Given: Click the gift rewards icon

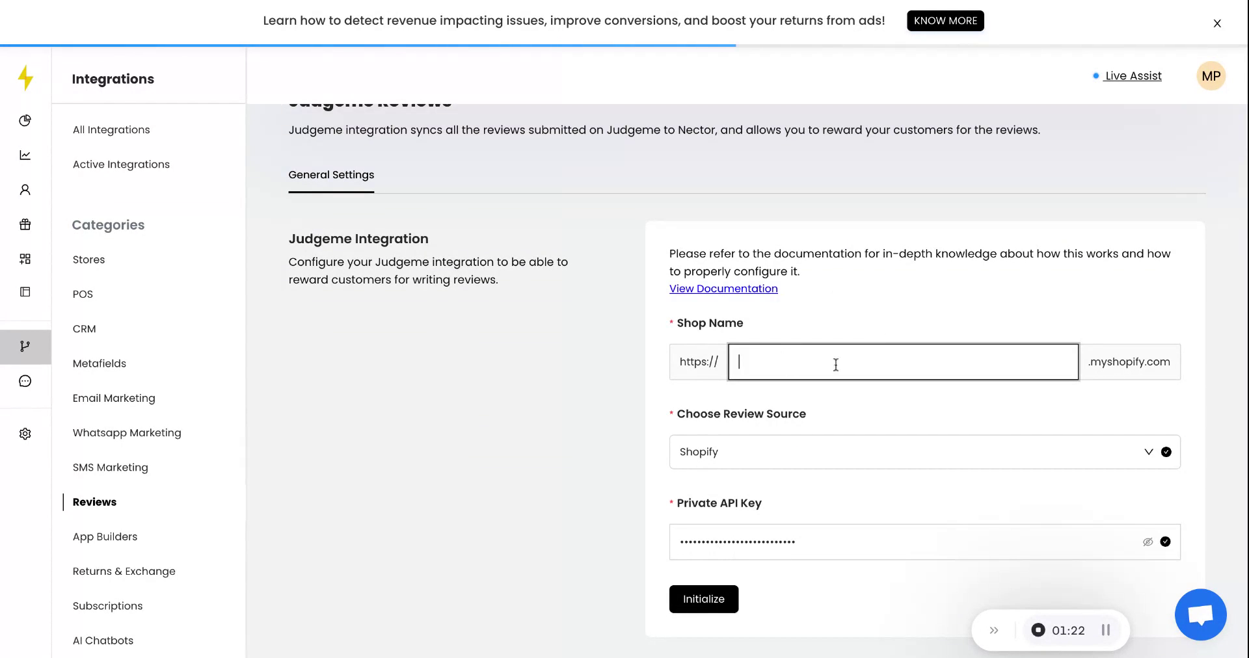Looking at the screenshot, I should pos(25,224).
